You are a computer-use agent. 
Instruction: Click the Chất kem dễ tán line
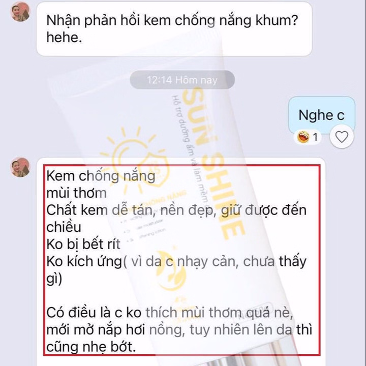pyautogui.click(x=176, y=210)
